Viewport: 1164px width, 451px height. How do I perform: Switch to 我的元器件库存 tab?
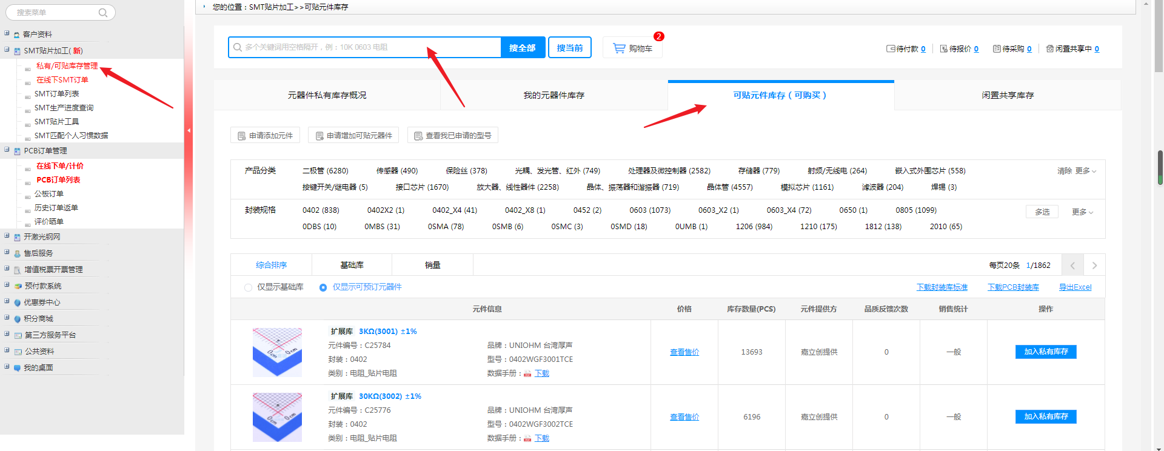(x=554, y=96)
